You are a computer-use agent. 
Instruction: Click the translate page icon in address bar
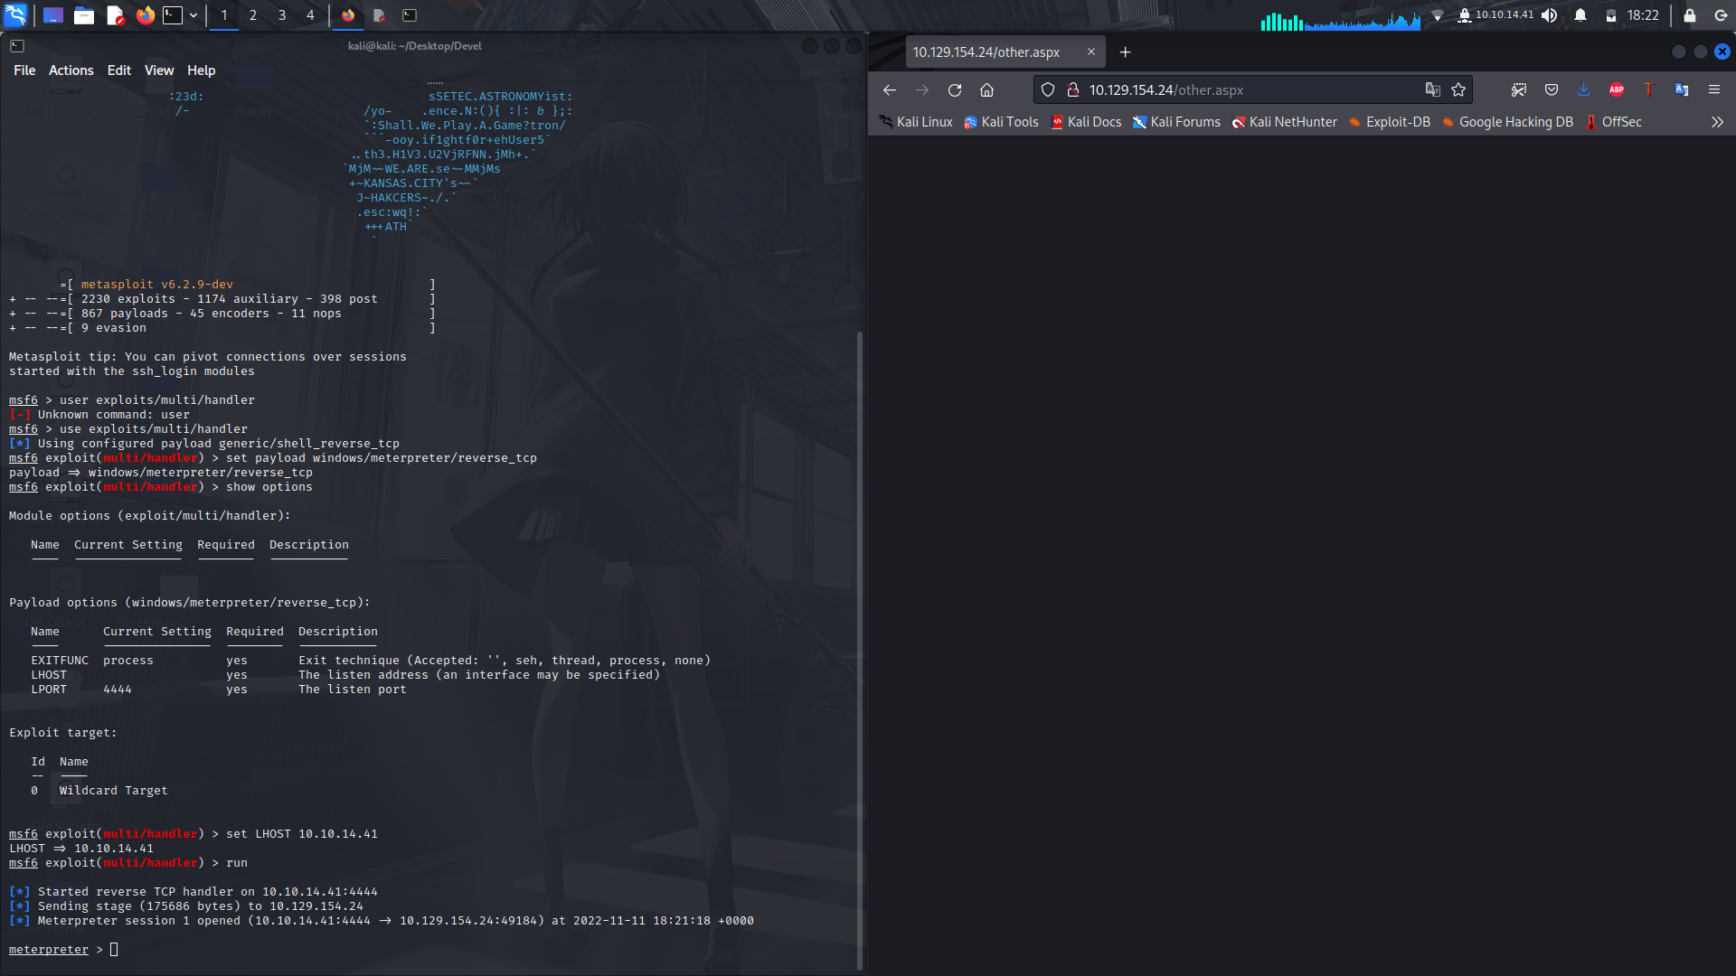click(x=1433, y=89)
